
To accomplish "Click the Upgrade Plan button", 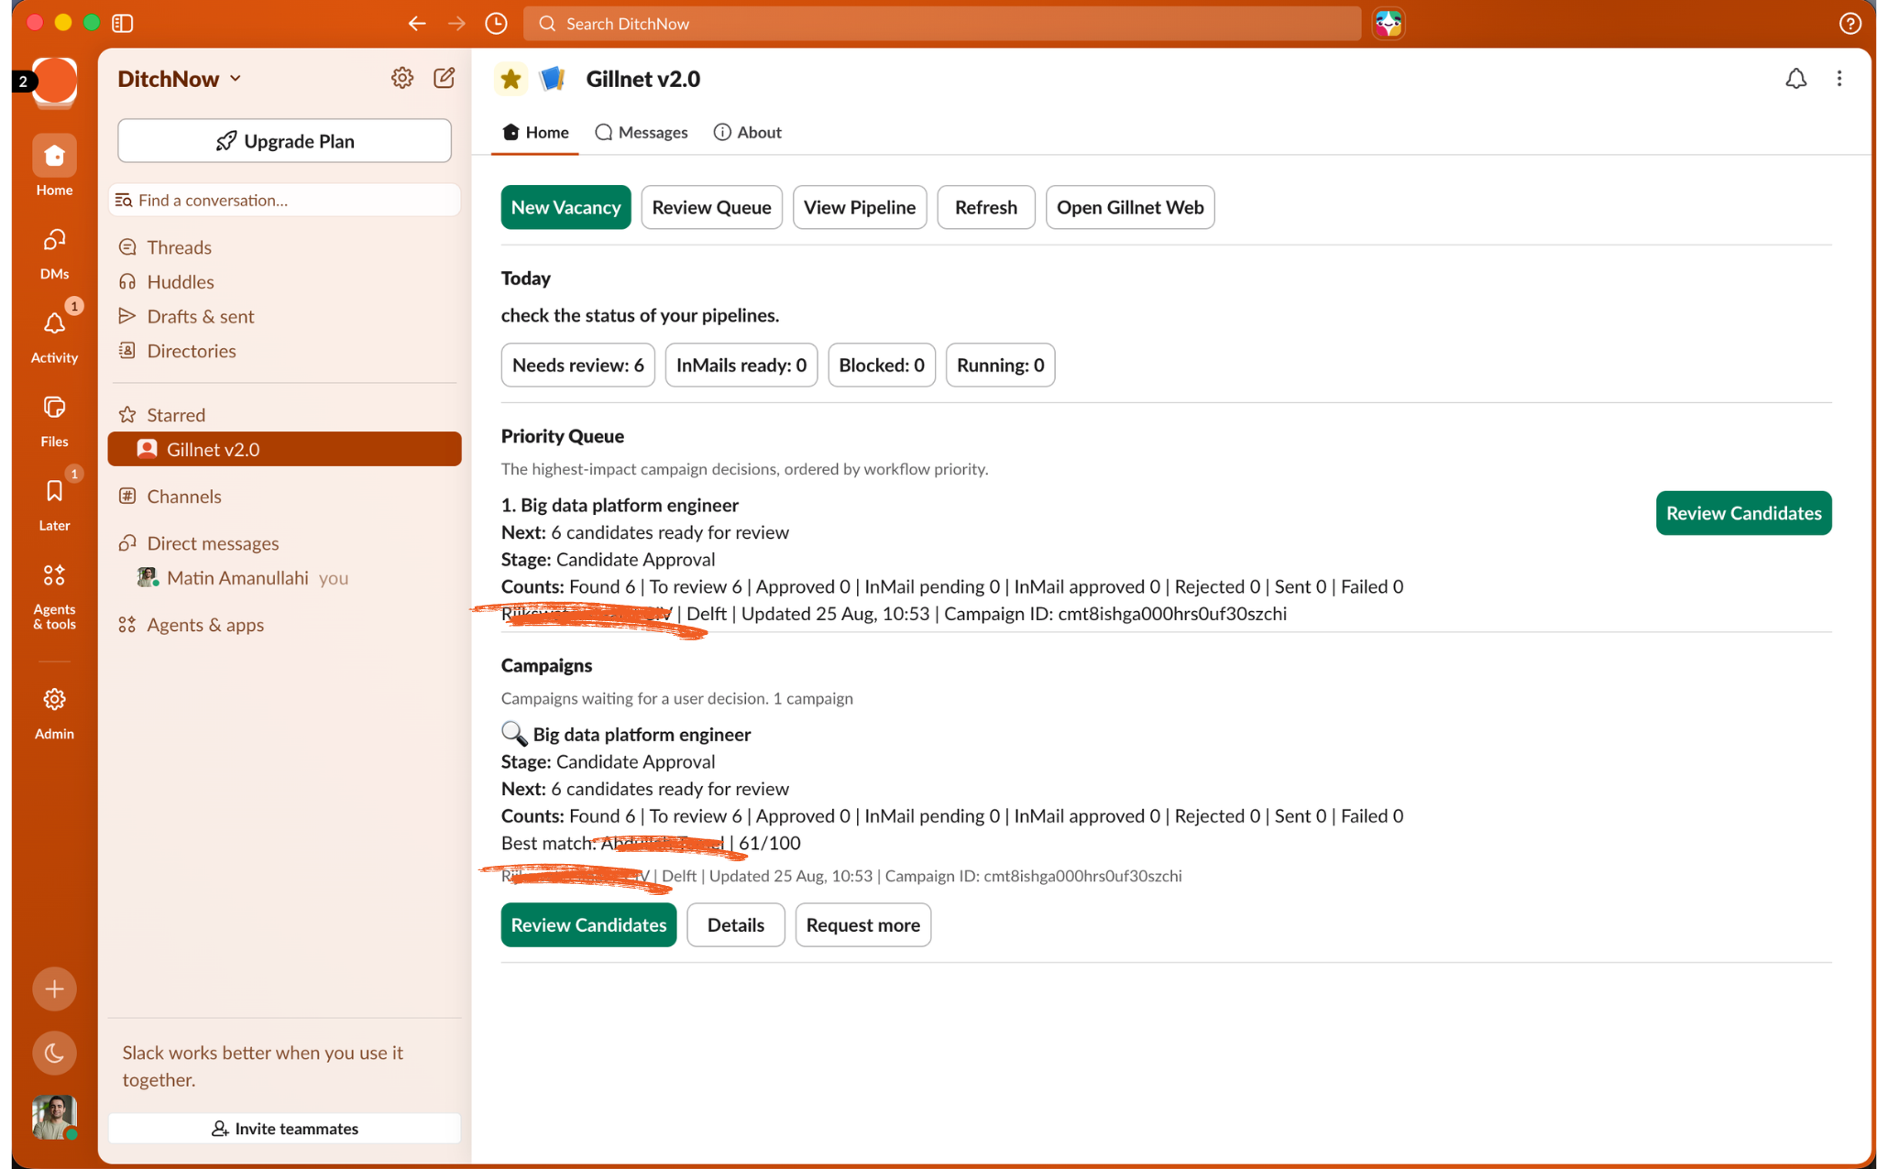I will 285,141.
